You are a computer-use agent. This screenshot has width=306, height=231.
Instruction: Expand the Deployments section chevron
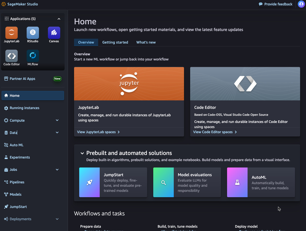point(57,219)
